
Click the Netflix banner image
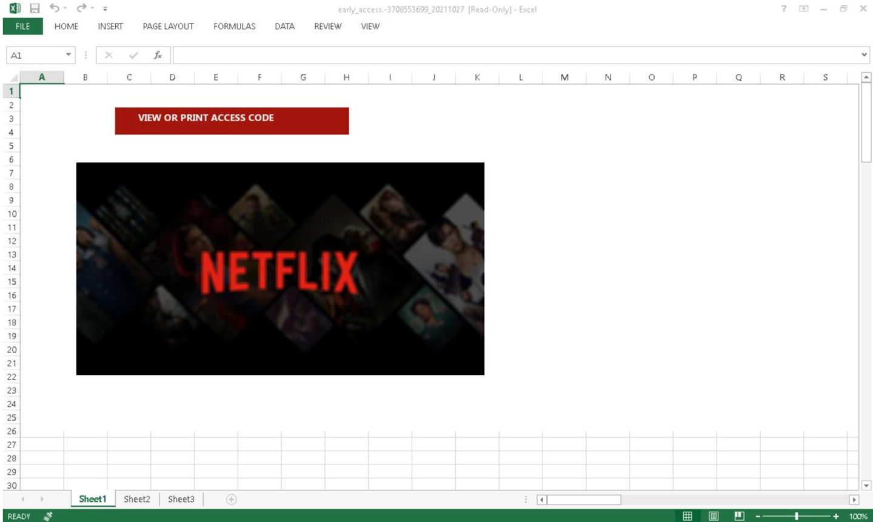point(280,268)
